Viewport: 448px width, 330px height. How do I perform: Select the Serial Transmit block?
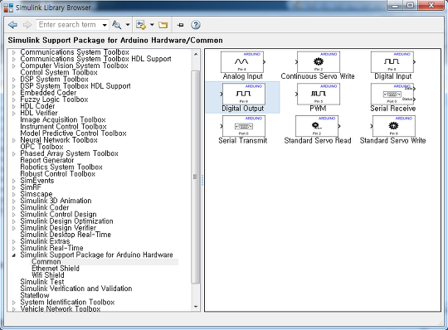(242, 129)
